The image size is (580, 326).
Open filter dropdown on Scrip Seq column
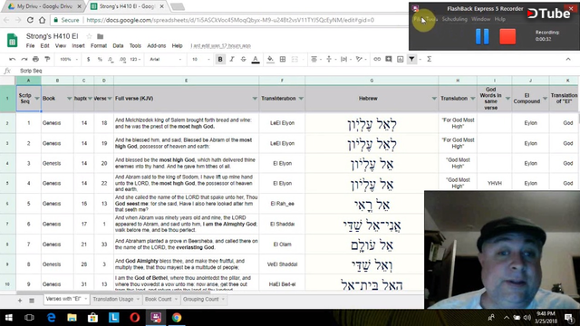point(37,99)
